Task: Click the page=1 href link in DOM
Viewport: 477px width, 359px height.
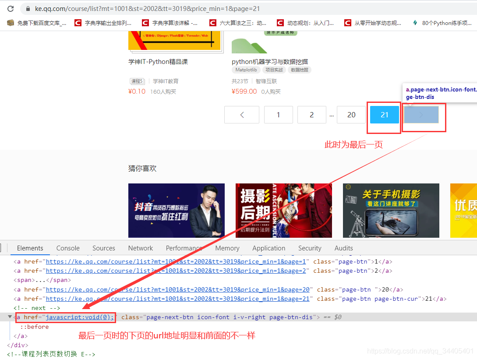Action: pyautogui.click(x=176, y=261)
